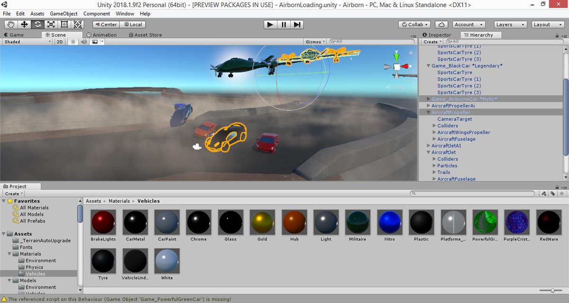The width and height of the screenshot is (569, 303).
Task: Select the White material
Action: pos(167,261)
